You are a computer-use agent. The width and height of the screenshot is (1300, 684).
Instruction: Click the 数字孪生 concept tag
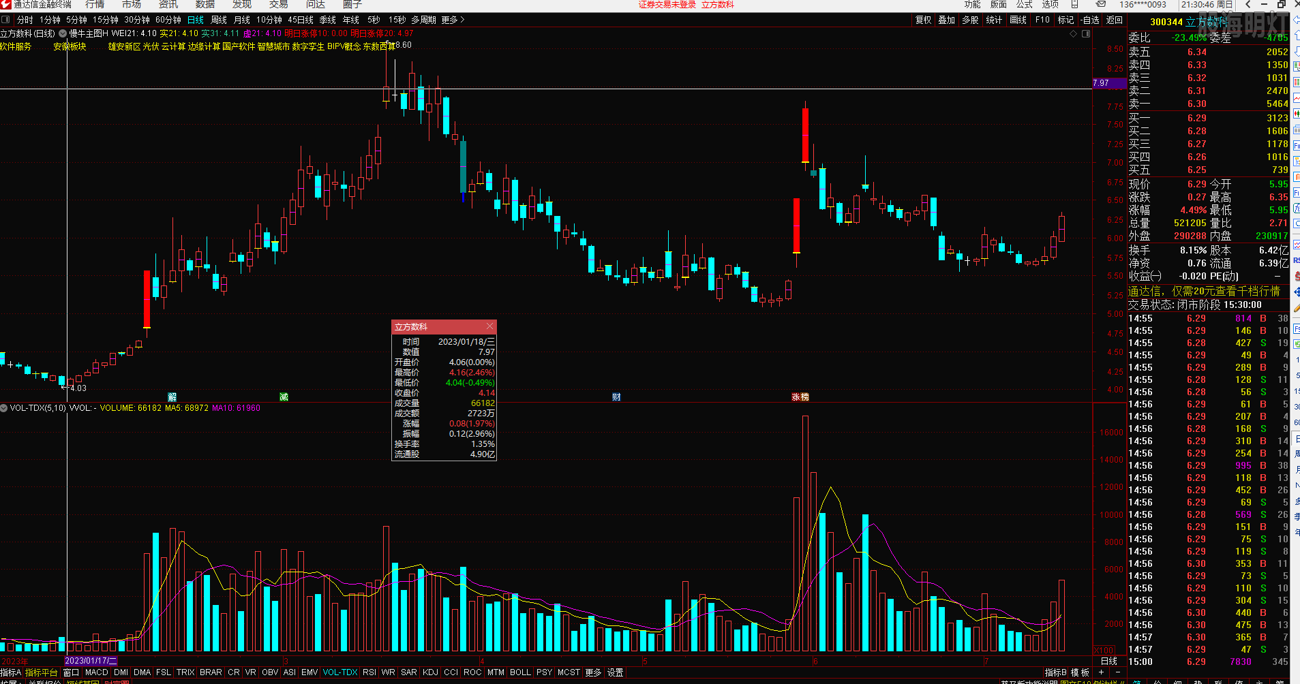tap(308, 46)
